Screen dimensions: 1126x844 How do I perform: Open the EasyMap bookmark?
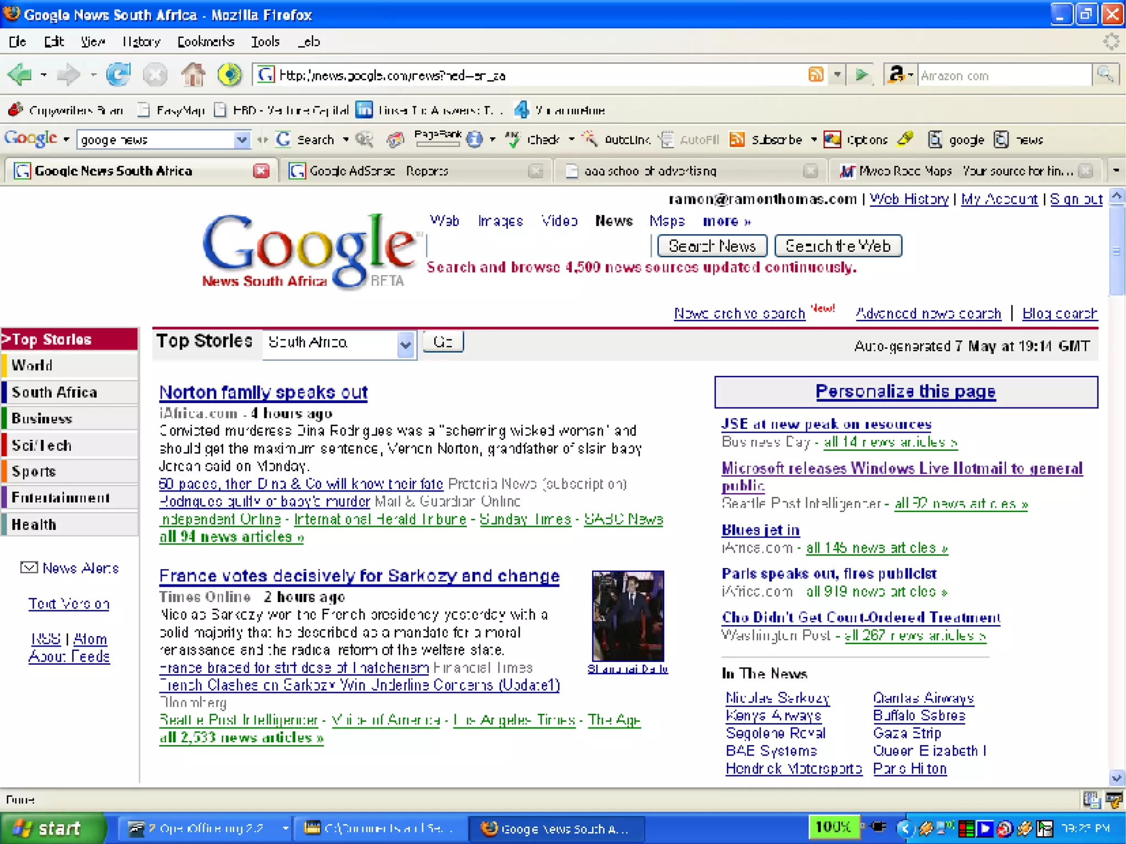[172, 110]
